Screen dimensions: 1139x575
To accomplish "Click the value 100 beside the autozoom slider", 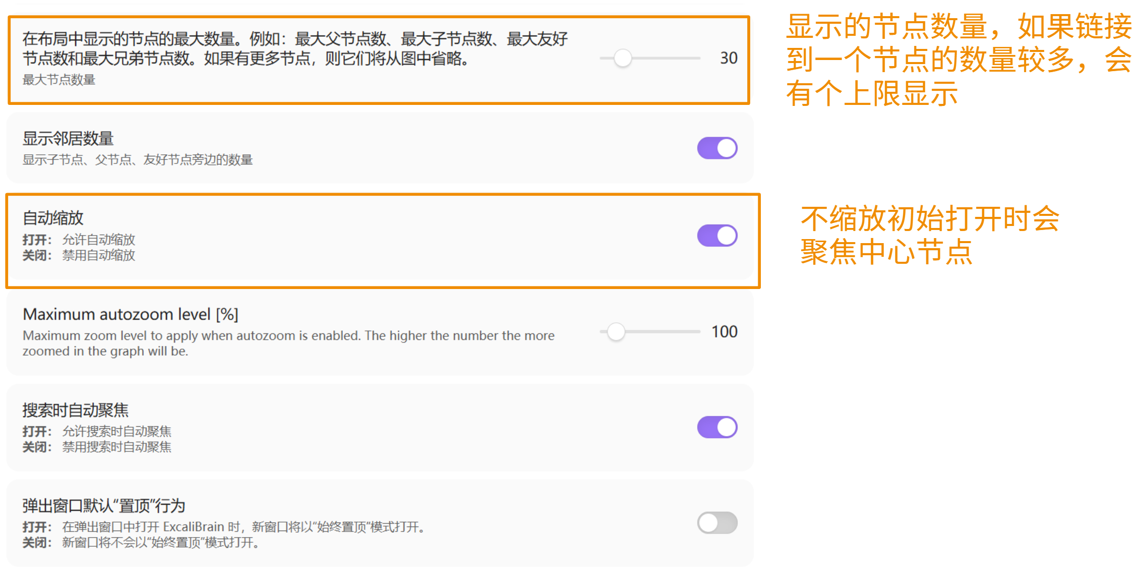I will 724,331.
